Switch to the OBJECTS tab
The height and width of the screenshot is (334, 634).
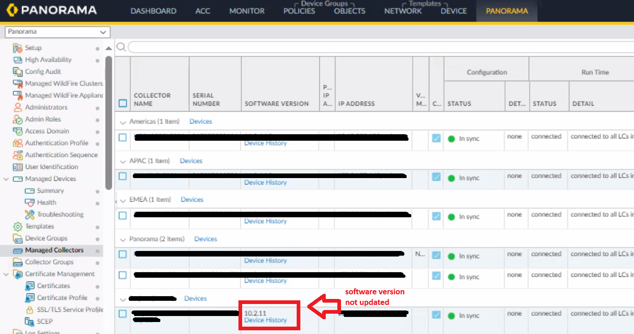coord(350,11)
